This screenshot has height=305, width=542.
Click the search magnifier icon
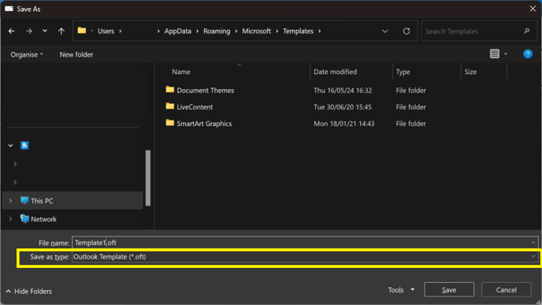tap(526, 31)
